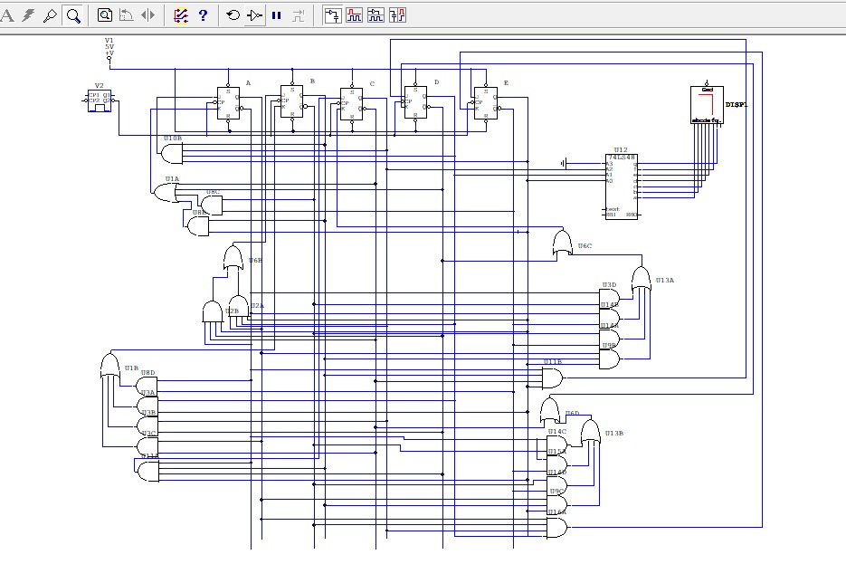
Task: Select the probe tool
Action: pos(50,14)
